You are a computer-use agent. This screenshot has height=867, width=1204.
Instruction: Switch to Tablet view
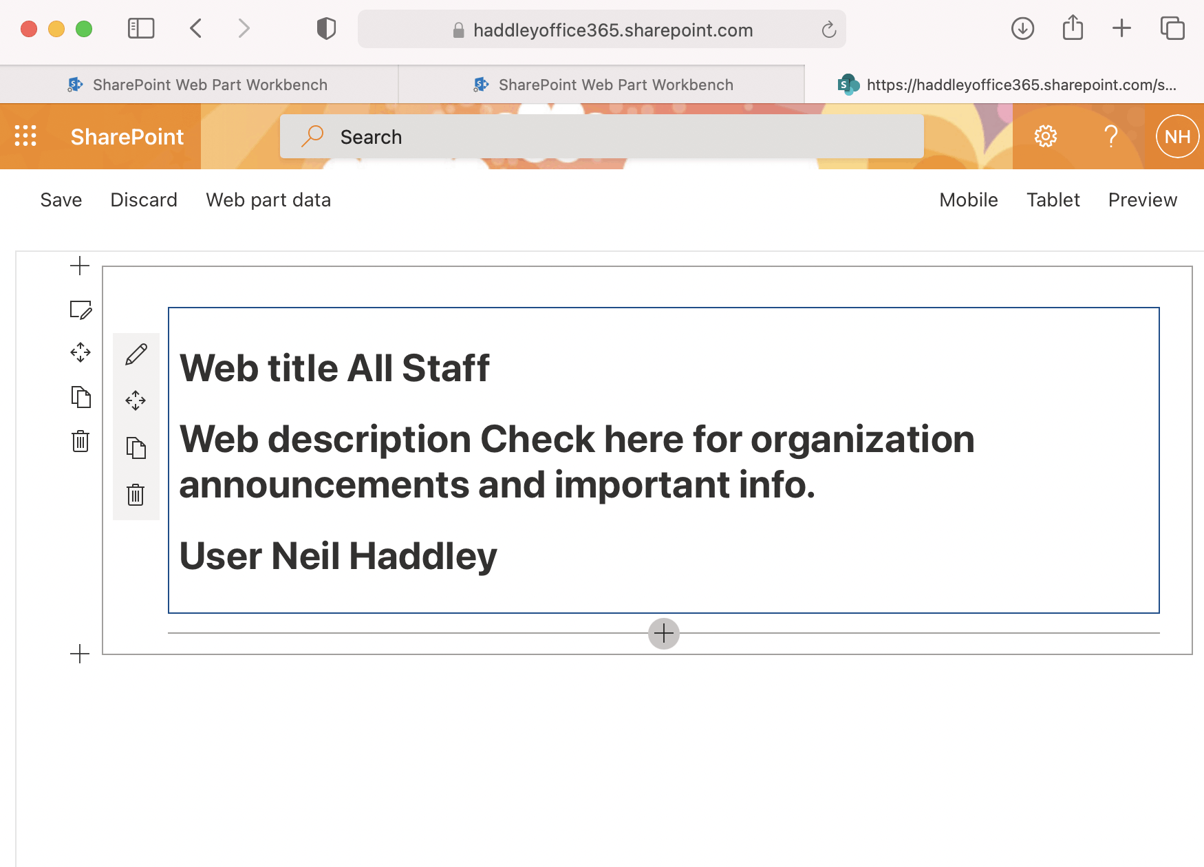[x=1053, y=200]
